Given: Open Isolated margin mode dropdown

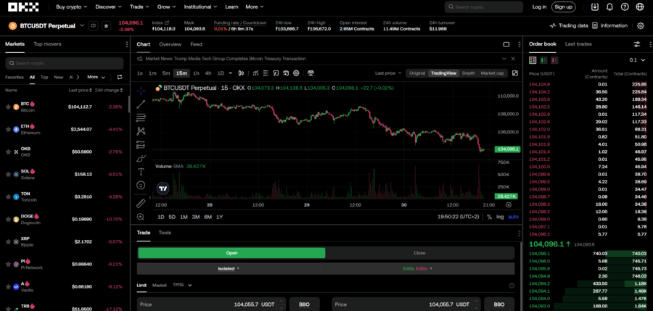Looking at the screenshot, I should click(x=229, y=268).
